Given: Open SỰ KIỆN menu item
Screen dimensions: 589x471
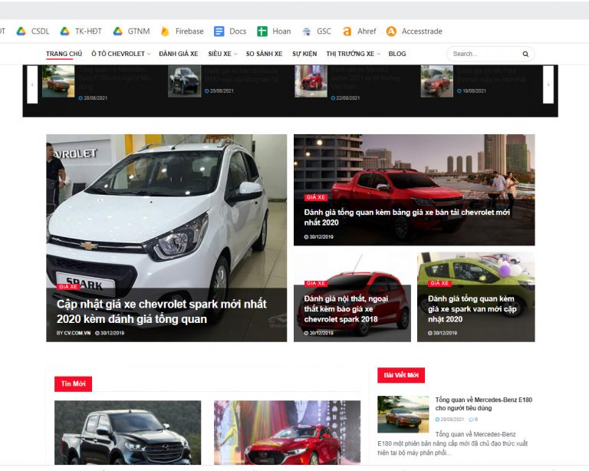Looking at the screenshot, I should click(304, 54).
